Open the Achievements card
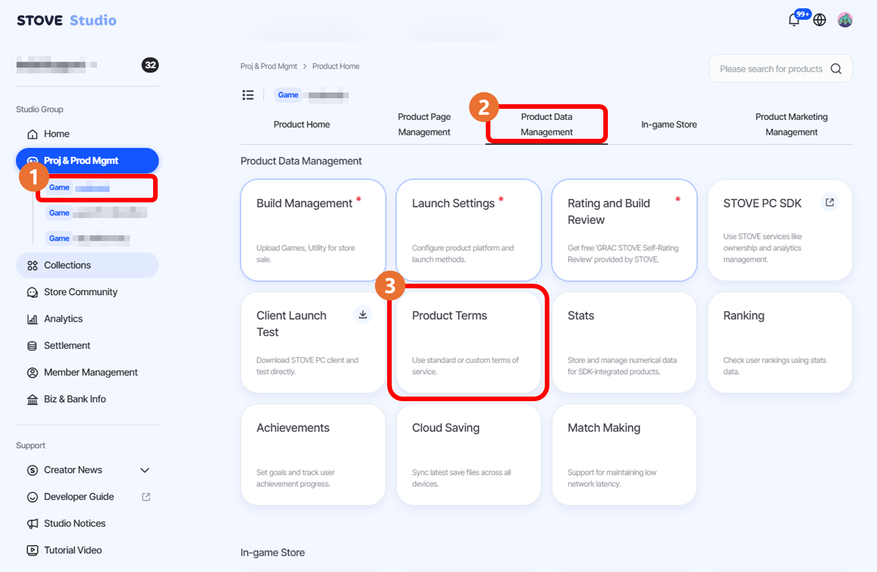The image size is (877, 572). click(x=313, y=455)
